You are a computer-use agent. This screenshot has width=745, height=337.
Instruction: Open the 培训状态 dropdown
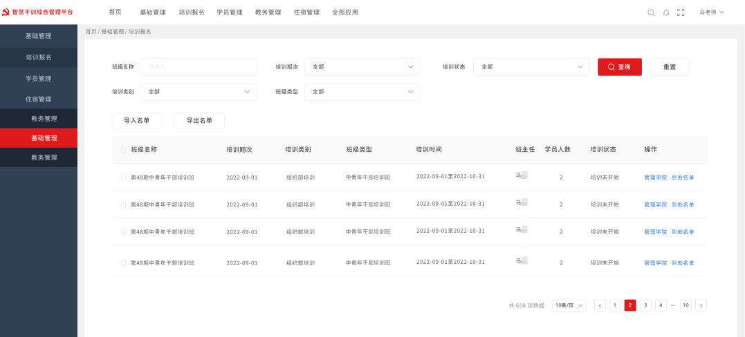531,67
